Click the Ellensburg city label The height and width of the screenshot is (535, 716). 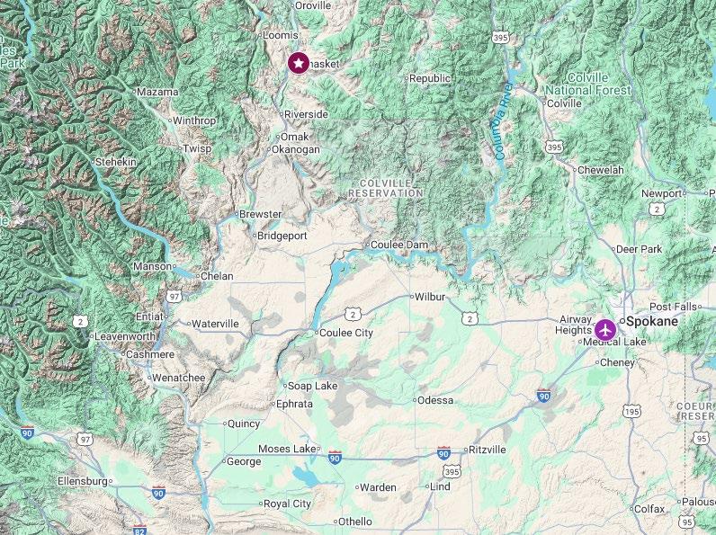(82, 481)
